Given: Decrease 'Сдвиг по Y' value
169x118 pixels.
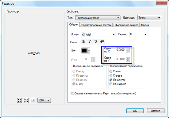Looking at the screenshot, I should (x=128, y=61).
